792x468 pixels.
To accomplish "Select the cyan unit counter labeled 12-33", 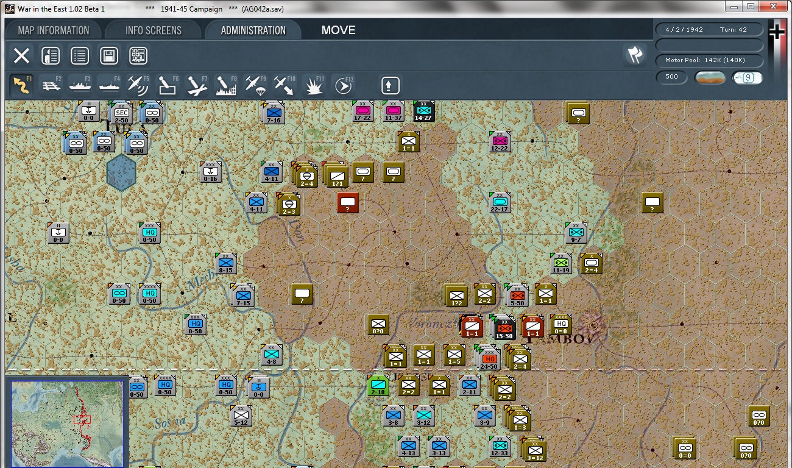I will (x=500, y=446).
